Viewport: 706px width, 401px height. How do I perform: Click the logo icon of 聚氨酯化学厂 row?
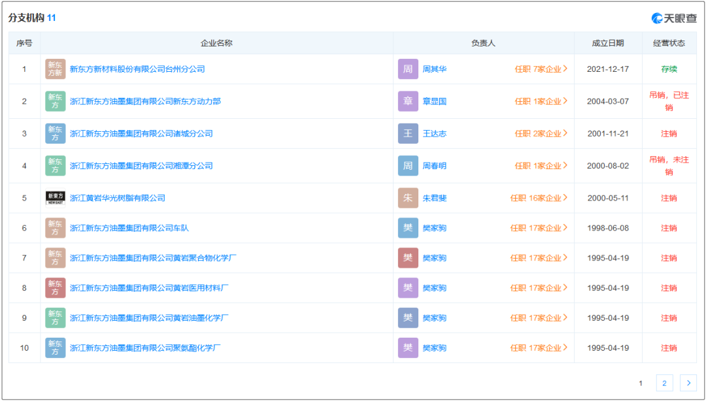click(56, 348)
